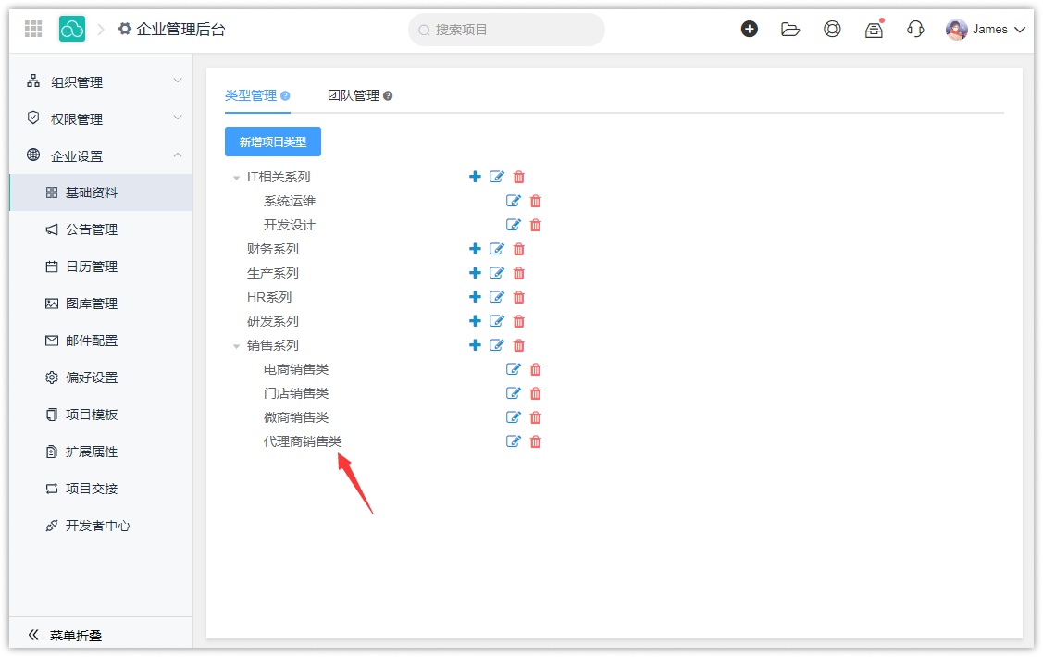Viewport: 1043px width, 657px height.
Task: Open the headset customer service icon
Action: tap(915, 30)
